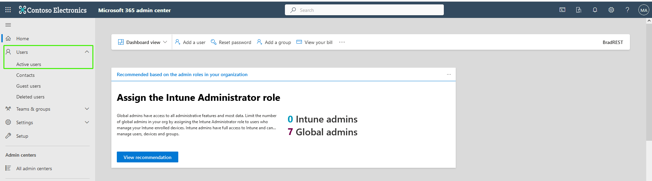Open the recommendation card ellipsis menu
The height and width of the screenshot is (181, 652).
coord(449,74)
